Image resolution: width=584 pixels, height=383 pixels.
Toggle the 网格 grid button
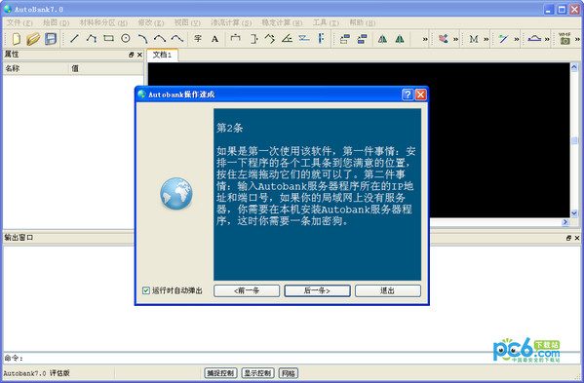pos(289,373)
